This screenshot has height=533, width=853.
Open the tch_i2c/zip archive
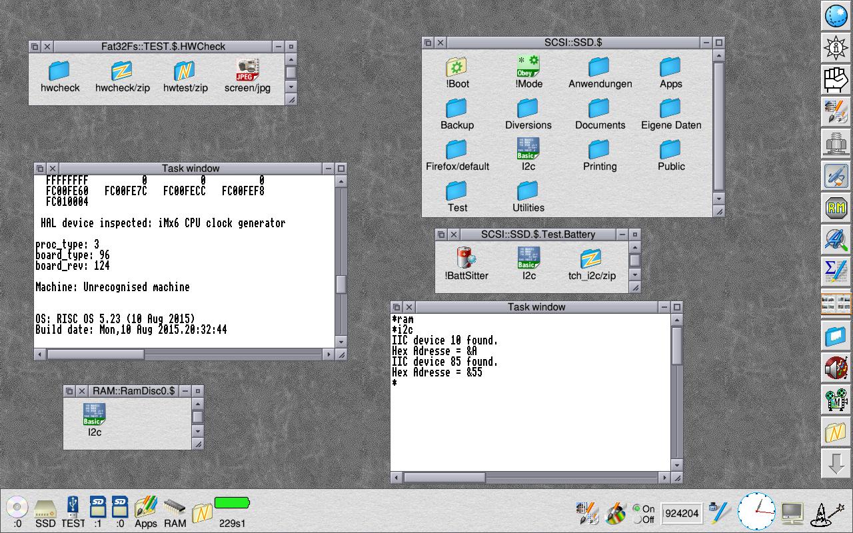[x=591, y=258]
